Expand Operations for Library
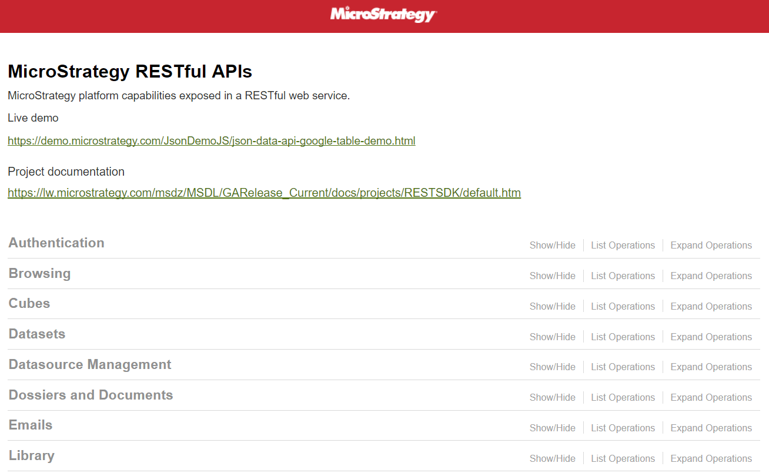This screenshot has height=473, width=769. pyautogui.click(x=711, y=459)
